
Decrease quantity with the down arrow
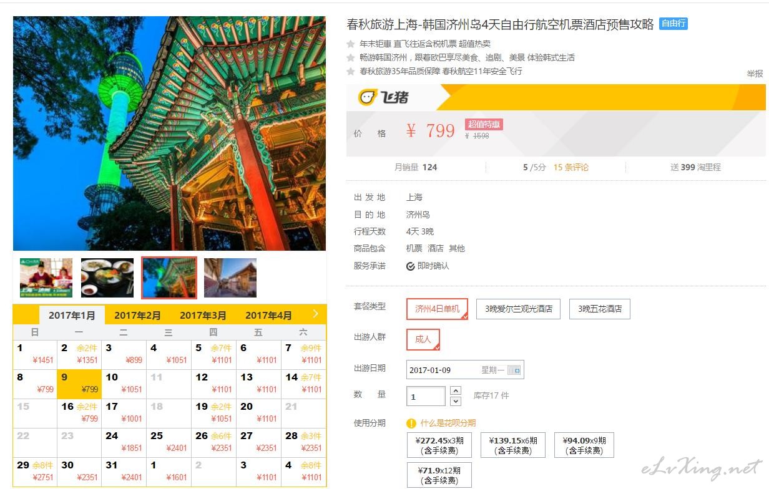pyautogui.click(x=456, y=401)
